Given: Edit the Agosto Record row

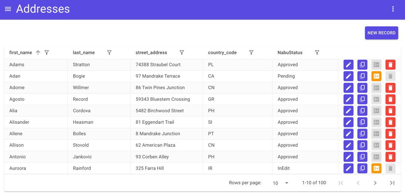Looking at the screenshot, I should [x=348, y=99].
